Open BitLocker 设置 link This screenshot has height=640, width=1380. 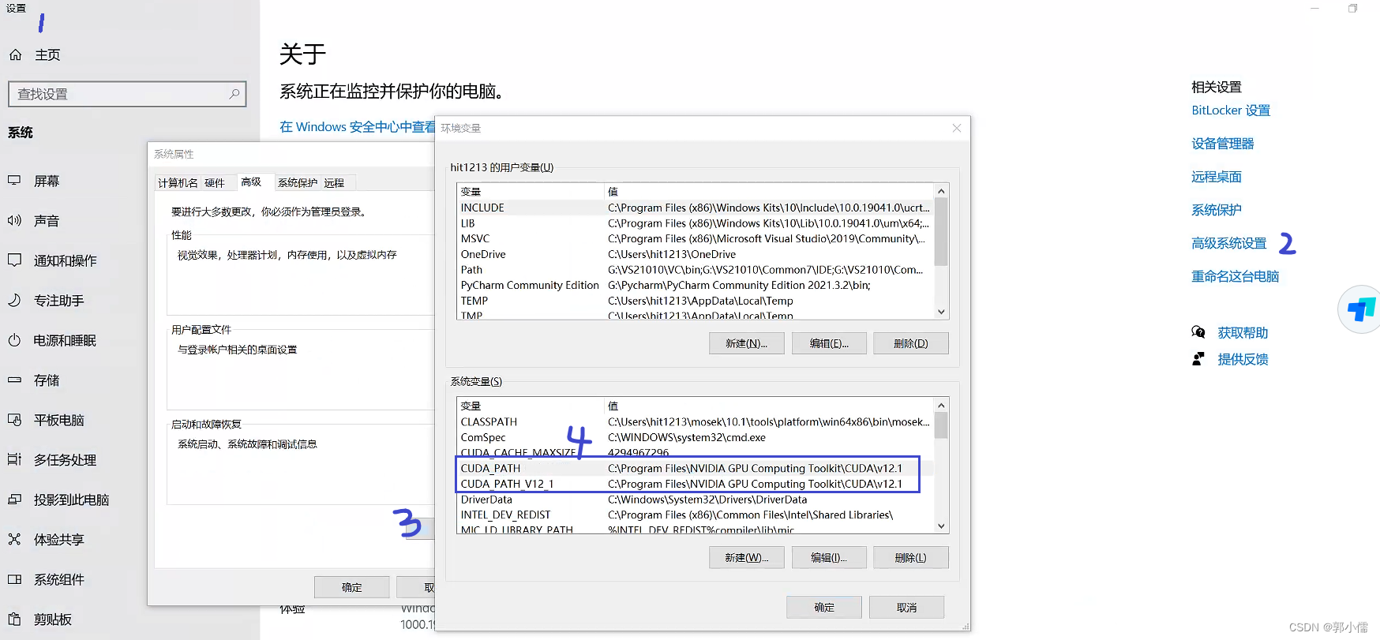1231,110
